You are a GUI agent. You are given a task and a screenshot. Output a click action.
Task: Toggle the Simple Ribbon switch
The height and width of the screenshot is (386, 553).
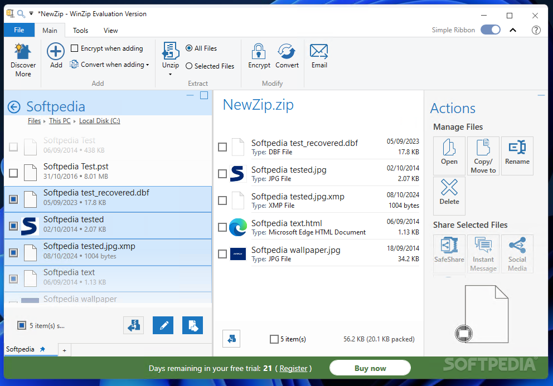click(490, 30)
